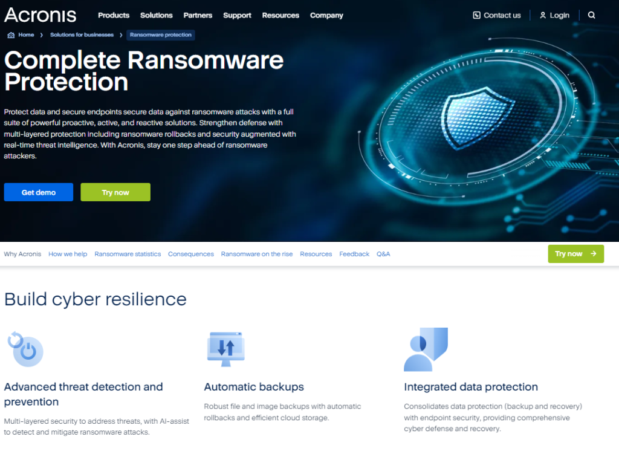Viewport: 619px width, 454px height.
Task: Jump to How we help section
Action: click(68, 254)
